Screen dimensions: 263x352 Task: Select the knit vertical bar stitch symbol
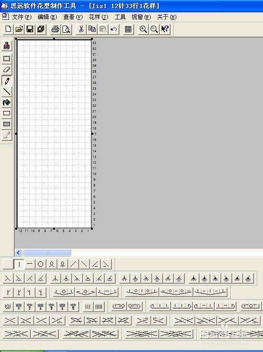tap(19, 264)
